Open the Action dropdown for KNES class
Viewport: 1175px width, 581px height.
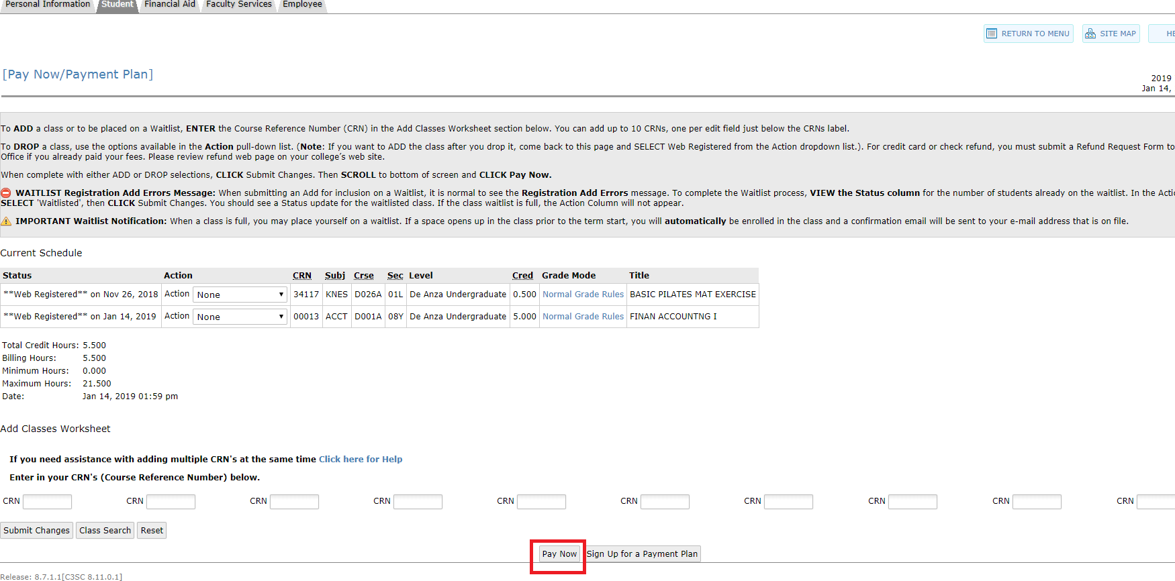tap(240, 295)
